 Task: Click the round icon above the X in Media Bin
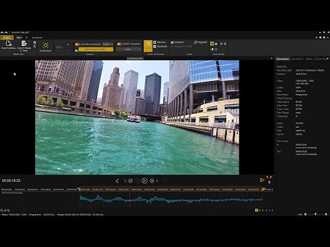pos(34,43)
